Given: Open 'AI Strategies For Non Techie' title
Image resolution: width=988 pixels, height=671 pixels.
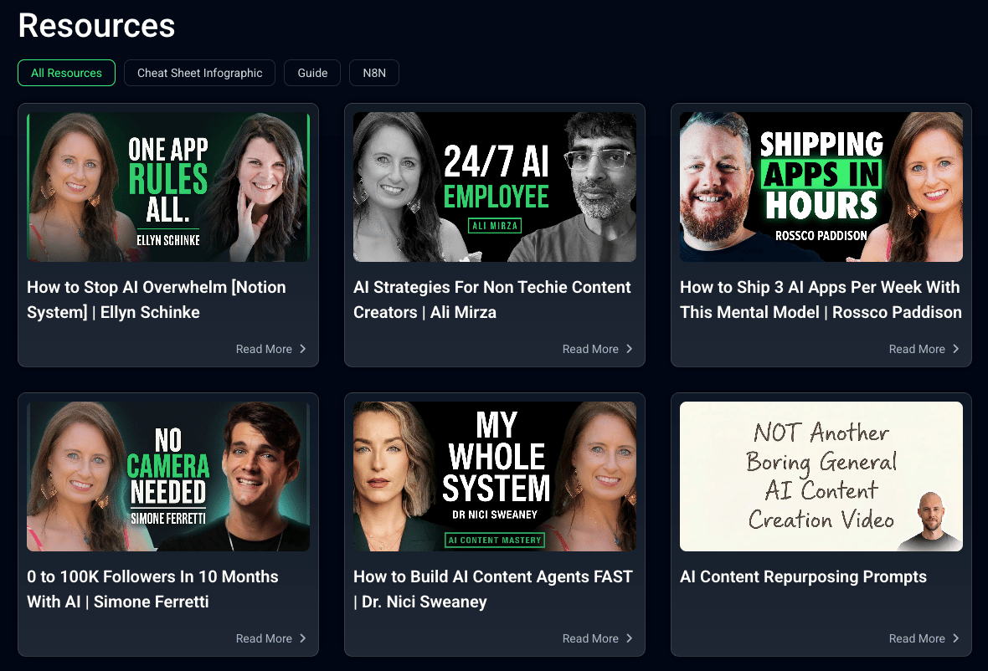Looking at the screenshot, I should pos(492,300).
